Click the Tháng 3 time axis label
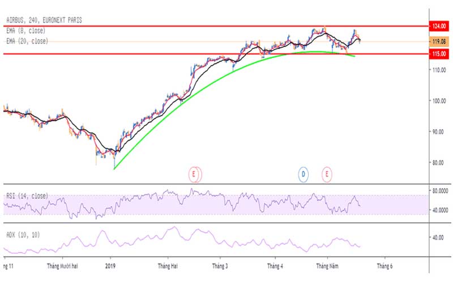The height and width of the screenshot is (289, 453). click(220, 266)
